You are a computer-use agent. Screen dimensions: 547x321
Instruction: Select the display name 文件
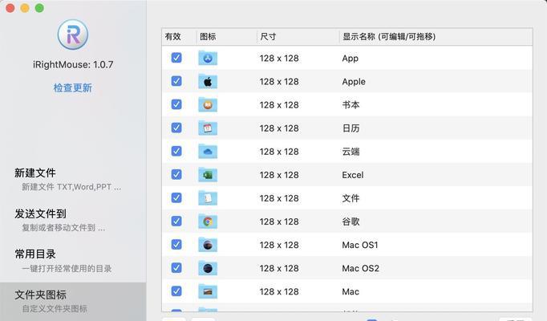[351, 198]
